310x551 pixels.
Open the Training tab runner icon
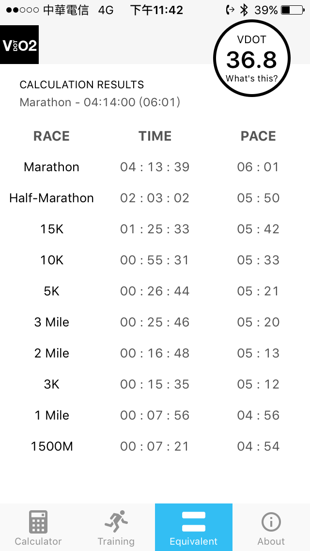click(x=116, y=521)
